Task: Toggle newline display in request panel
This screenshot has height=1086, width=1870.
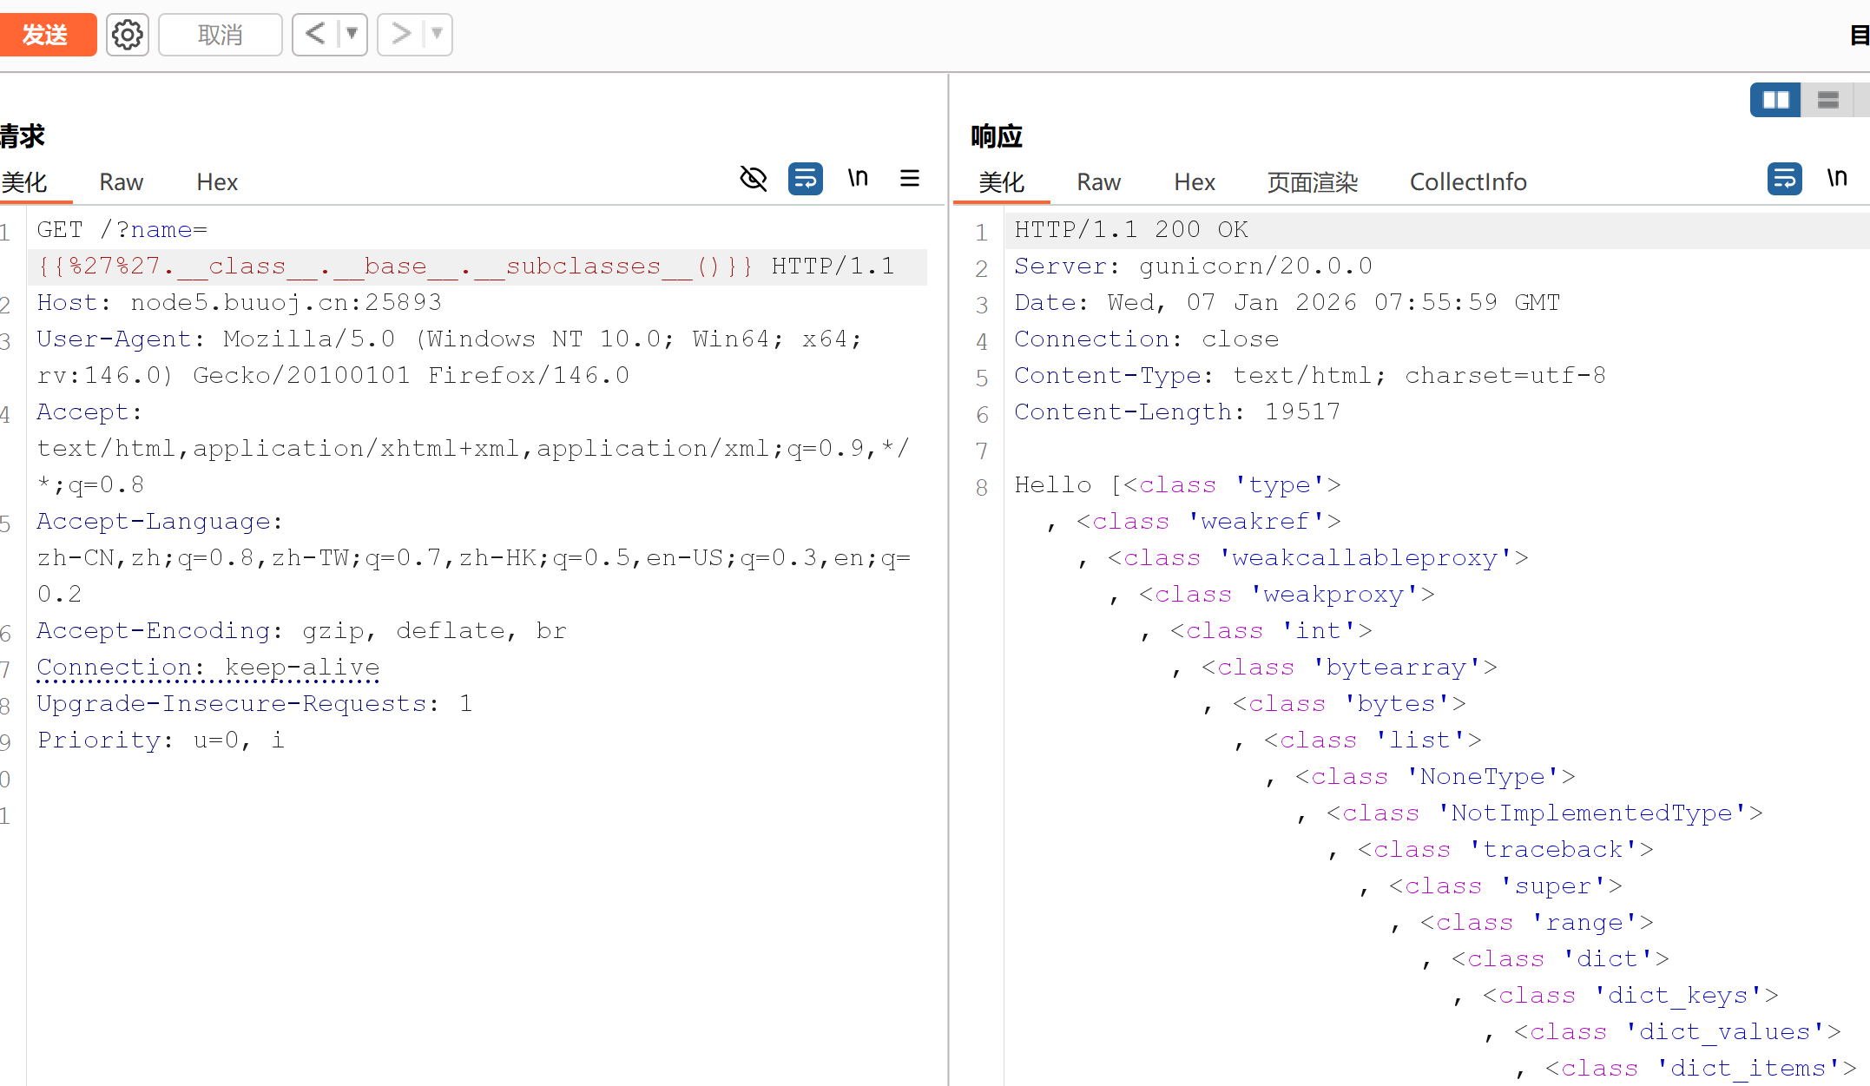Action: [858, 179]
